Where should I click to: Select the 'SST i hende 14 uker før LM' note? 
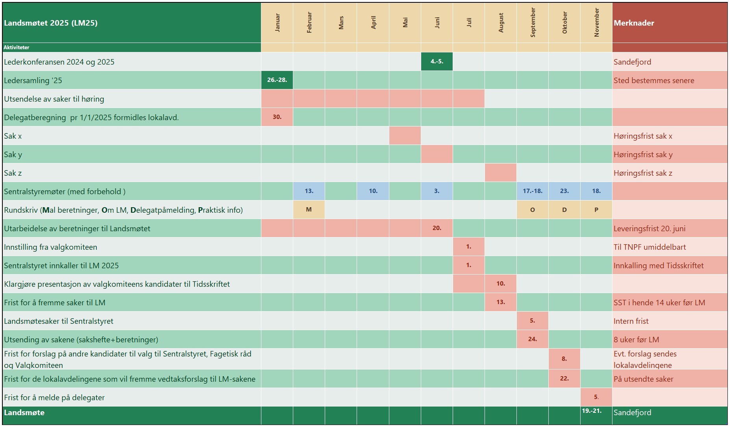[x=659, y=303]
